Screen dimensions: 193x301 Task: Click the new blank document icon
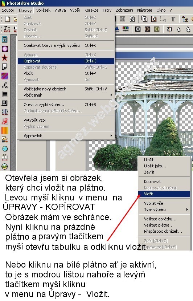[7, 19]
